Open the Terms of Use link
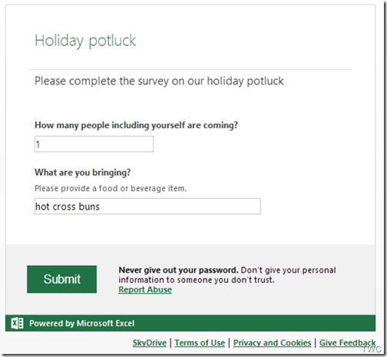Screen dimensions: 387x357 (x=200, y=342)
